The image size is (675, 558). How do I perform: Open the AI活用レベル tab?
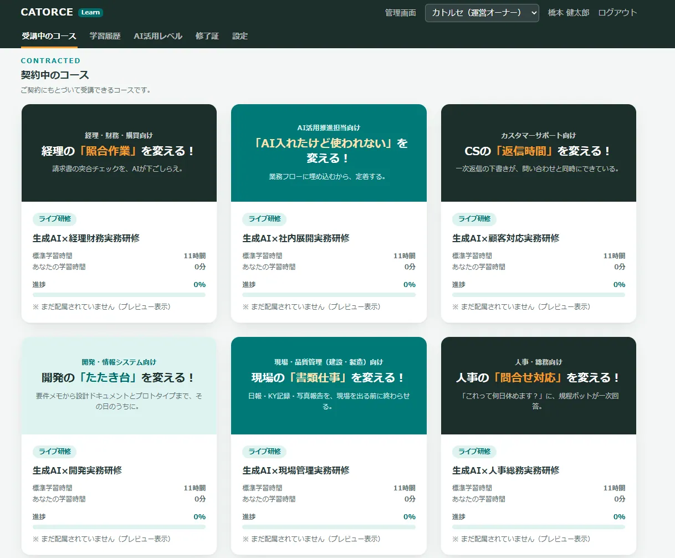pos(158,36)
